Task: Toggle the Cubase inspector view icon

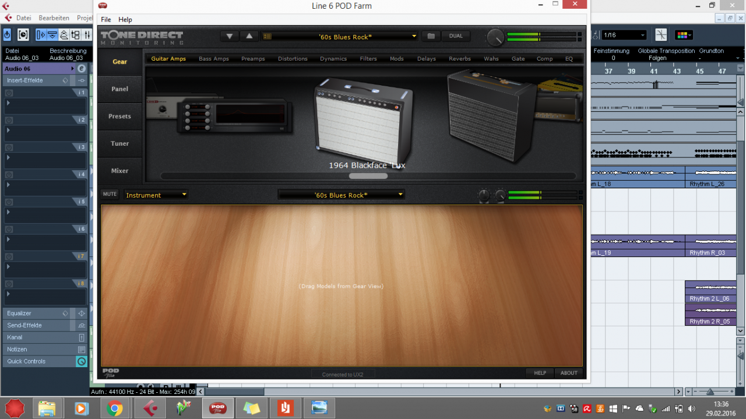Action: (41, 35)
